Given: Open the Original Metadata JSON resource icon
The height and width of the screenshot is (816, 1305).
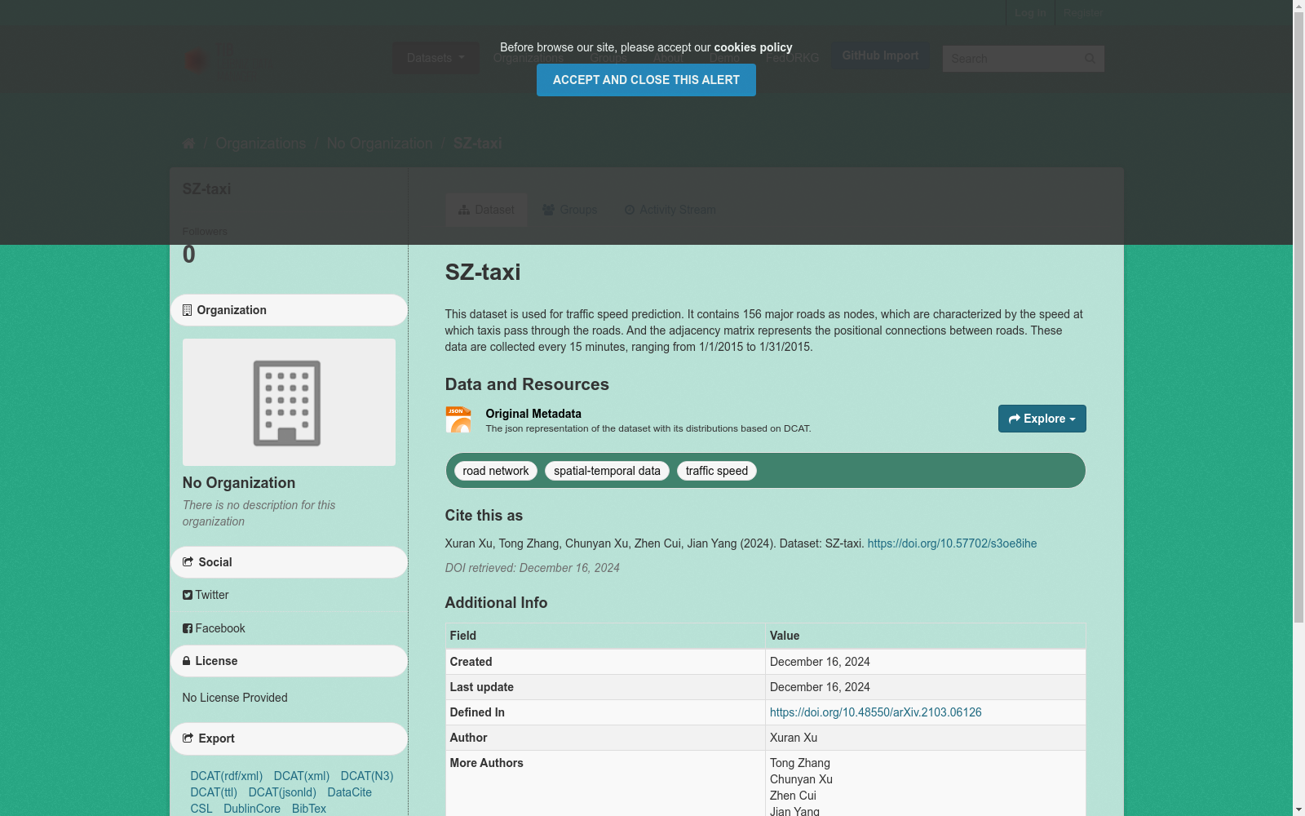Looking at the screenshot, I should point(458,419).
